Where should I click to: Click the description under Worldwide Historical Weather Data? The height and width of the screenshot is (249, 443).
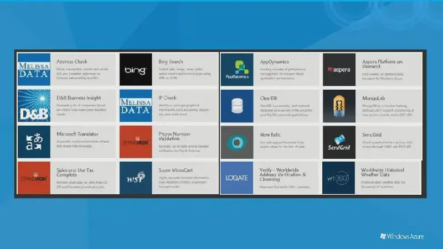[x=383, y=184]
